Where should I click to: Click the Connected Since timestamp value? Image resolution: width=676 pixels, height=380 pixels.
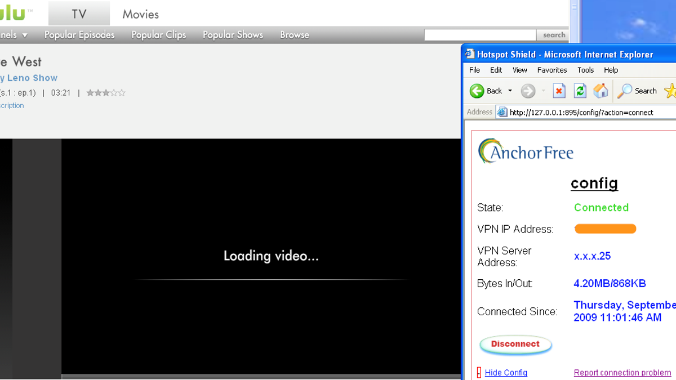point(625,311)
